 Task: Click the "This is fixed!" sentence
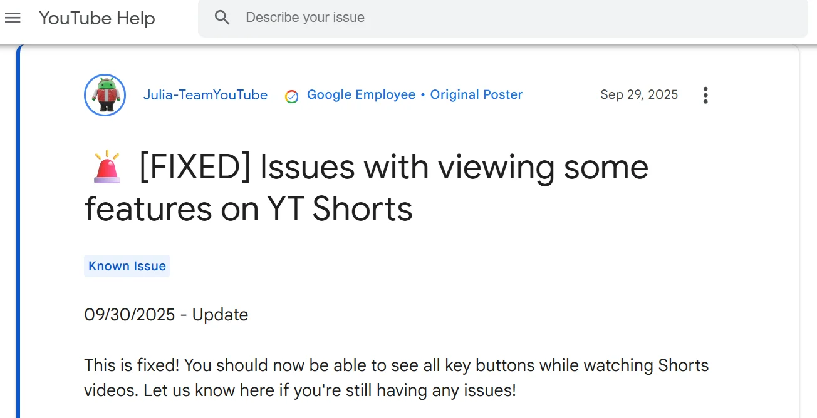point(132,365)
